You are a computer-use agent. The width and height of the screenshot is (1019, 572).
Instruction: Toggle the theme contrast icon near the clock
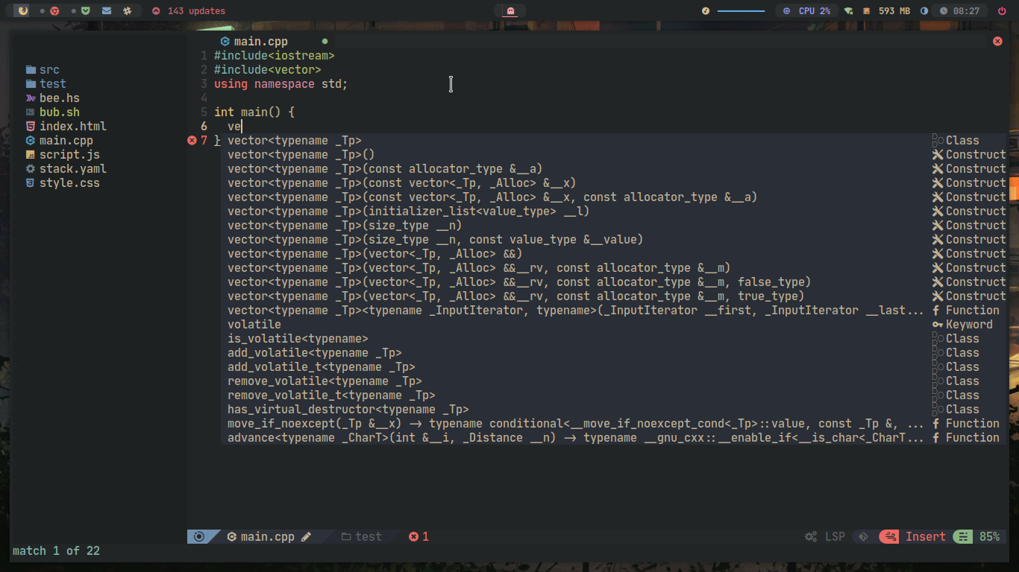(924, 10)
